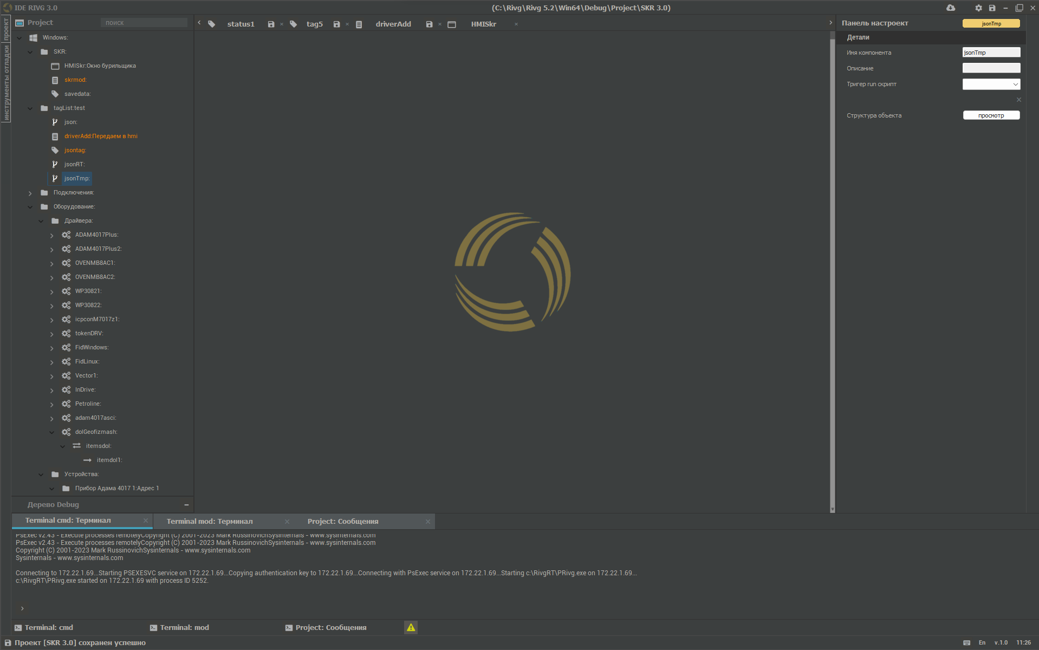Switch to the tag5 editor tab
This screenshot has height=650, width=1039.
(314, 24)
